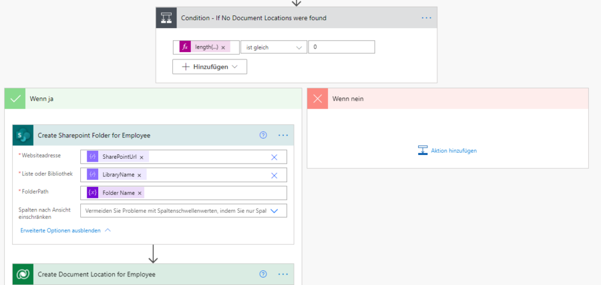Remove the SharePointUrl token
Image resolution: width=601 pixels, height=285 pixels.
142,158
